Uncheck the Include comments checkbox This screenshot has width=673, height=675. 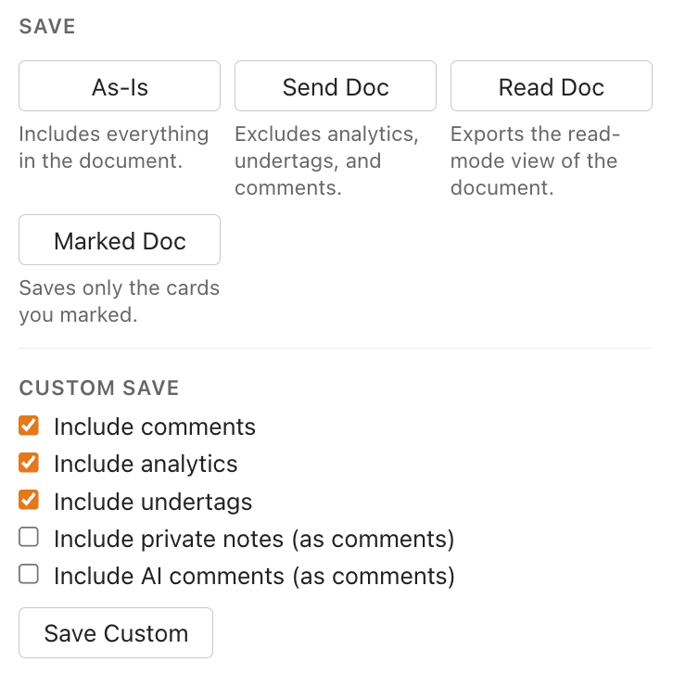click(x=29, y=426)
